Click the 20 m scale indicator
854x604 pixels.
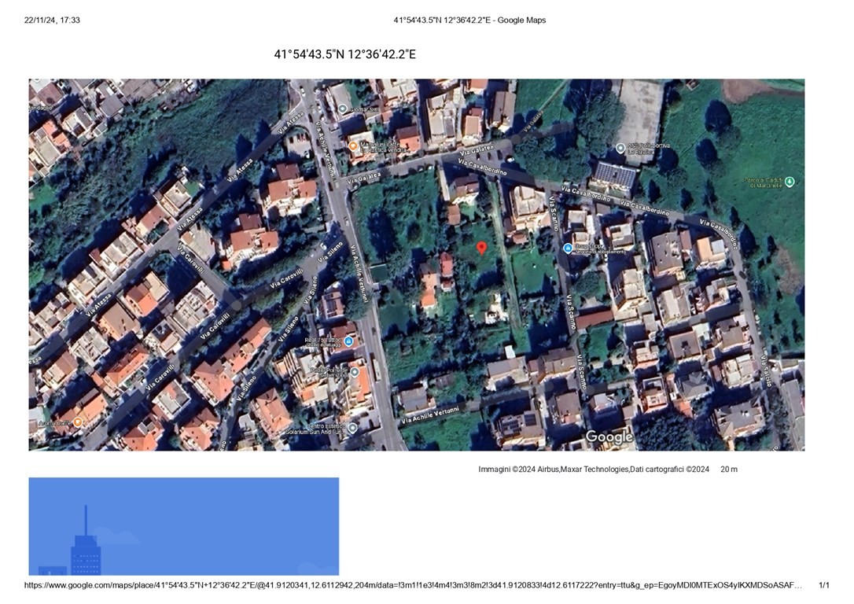click(x=729, y=470)
